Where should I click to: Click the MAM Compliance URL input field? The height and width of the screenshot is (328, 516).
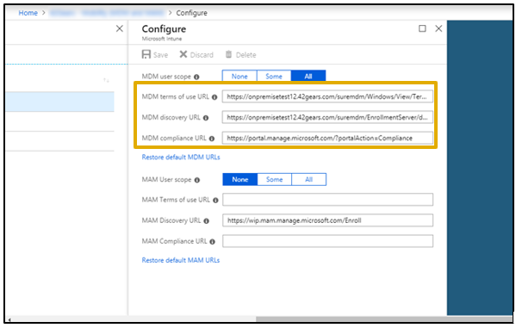point(327,241)
